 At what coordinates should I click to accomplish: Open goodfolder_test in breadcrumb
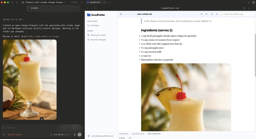click(138, 134)
